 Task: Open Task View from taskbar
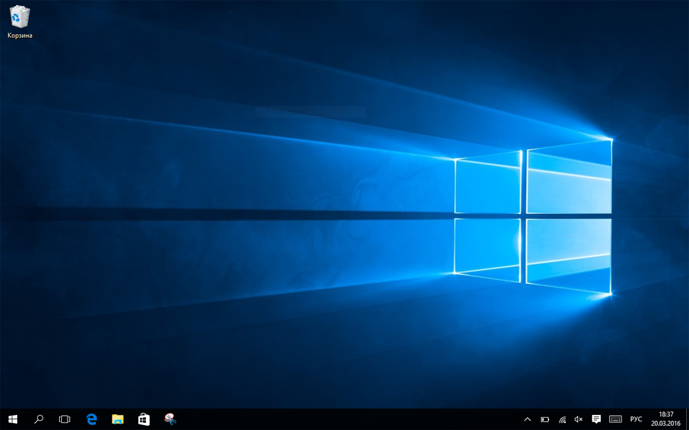coord(65,420)
